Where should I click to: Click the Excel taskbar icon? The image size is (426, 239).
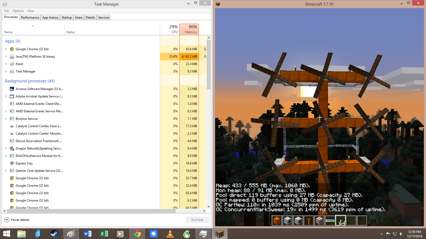[104, 234]
